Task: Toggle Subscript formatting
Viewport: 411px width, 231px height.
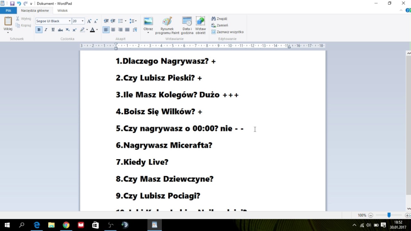Action: (67, 30)
